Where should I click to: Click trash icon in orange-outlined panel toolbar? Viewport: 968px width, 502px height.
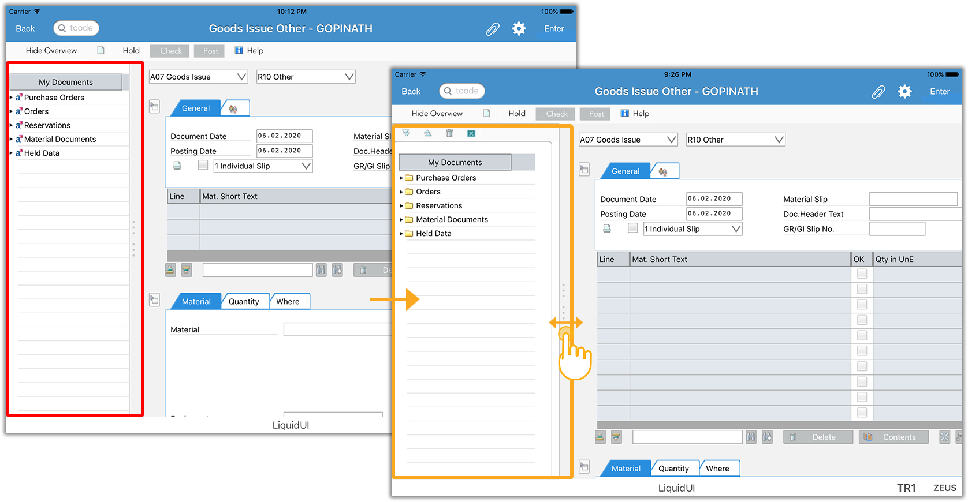coord(449,133)
